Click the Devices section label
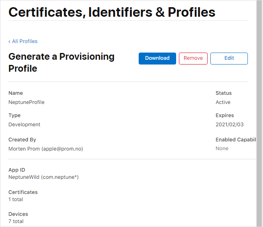263x227 pixels. [18, 214]
